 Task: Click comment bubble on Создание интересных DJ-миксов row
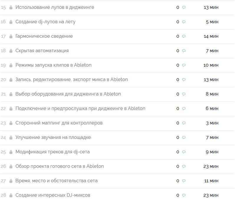tap(184, 195)
